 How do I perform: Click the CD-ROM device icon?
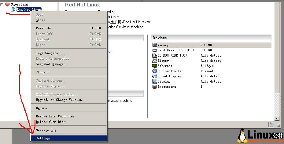pos(154,55)
